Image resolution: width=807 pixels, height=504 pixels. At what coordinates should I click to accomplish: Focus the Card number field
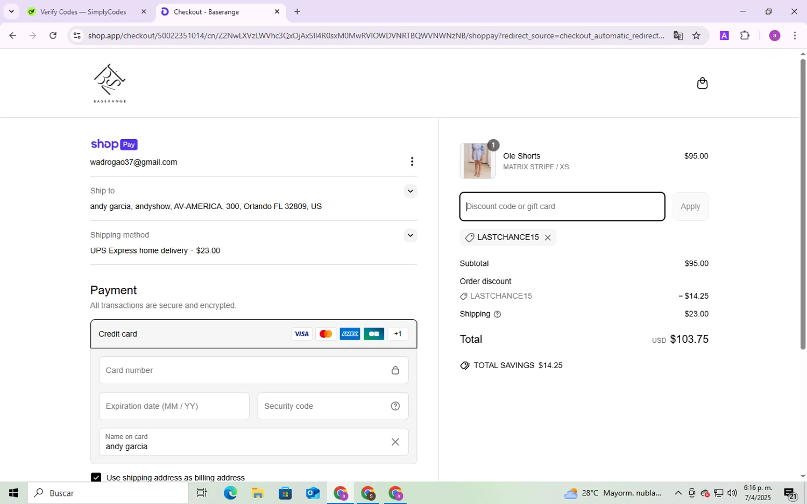point(253,370)
